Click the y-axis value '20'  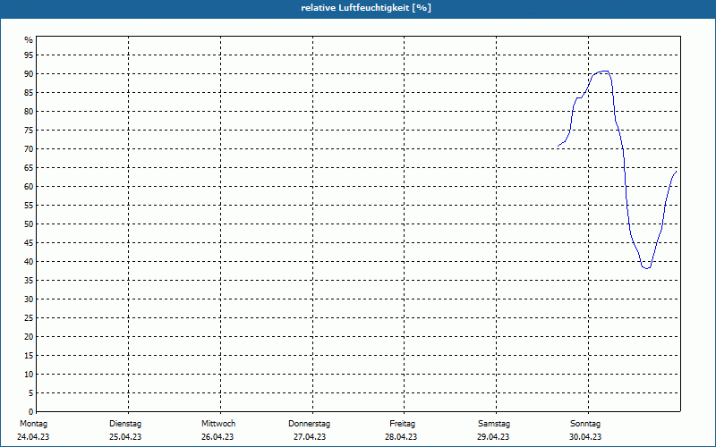(29, 337)
